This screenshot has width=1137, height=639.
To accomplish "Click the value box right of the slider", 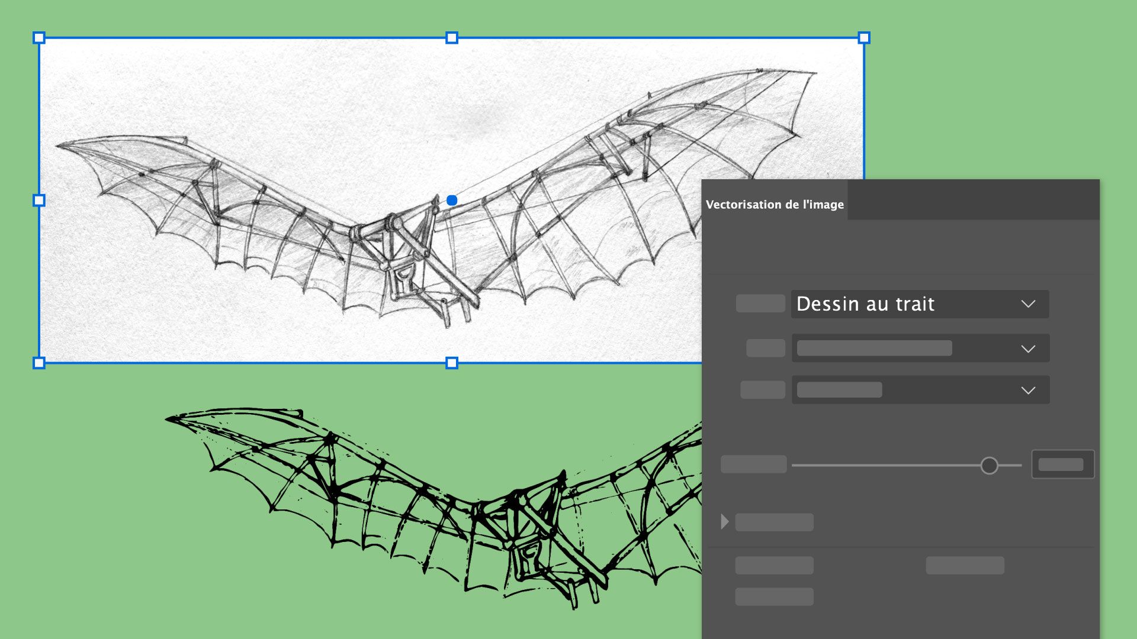I will pyautogui.click(x=1062, y=464).
